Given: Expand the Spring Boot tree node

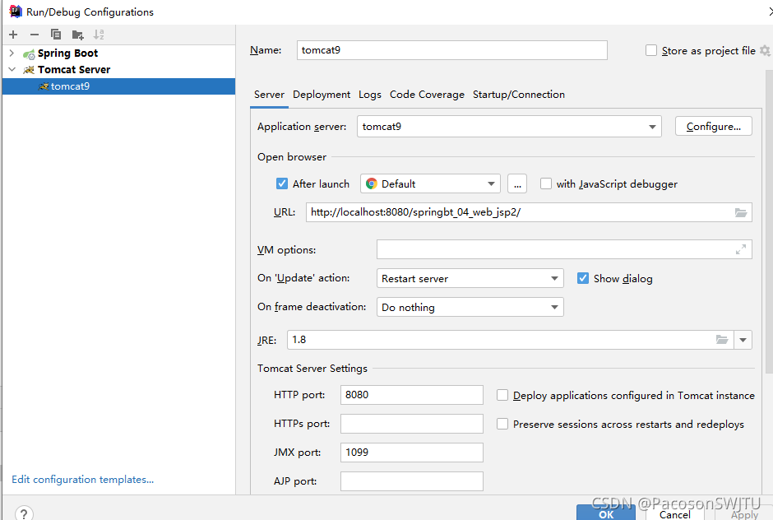Looking at the screenshot, I should pyautogui.click(x=12, y=53).
